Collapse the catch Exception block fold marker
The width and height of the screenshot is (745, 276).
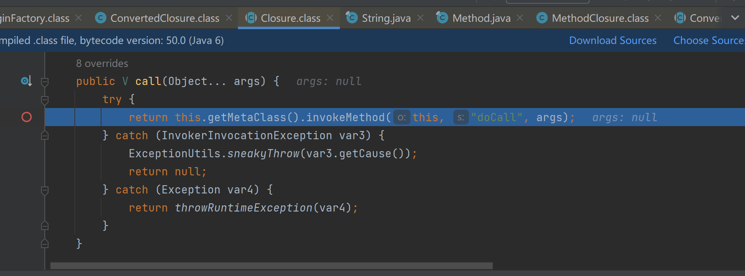pyautogui.click(x=45, y=190)
